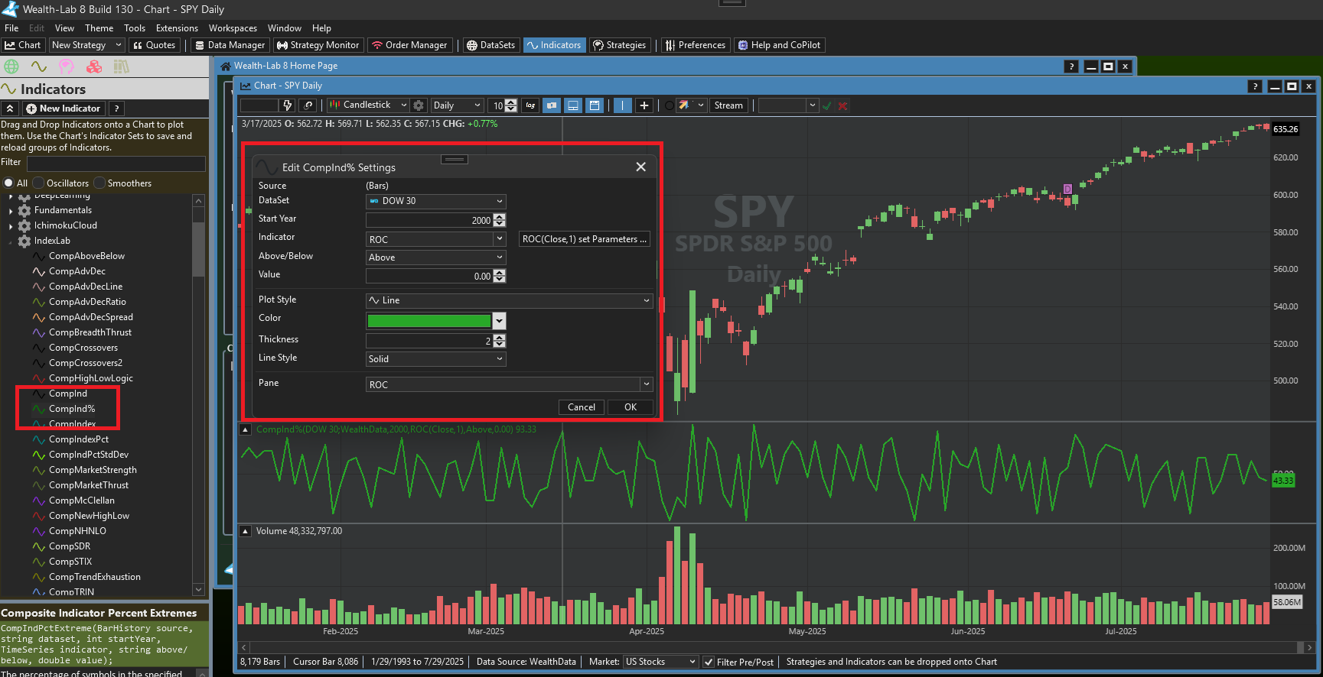
Task: Click the Chart window help question icon
Action: click(1255, 86)
